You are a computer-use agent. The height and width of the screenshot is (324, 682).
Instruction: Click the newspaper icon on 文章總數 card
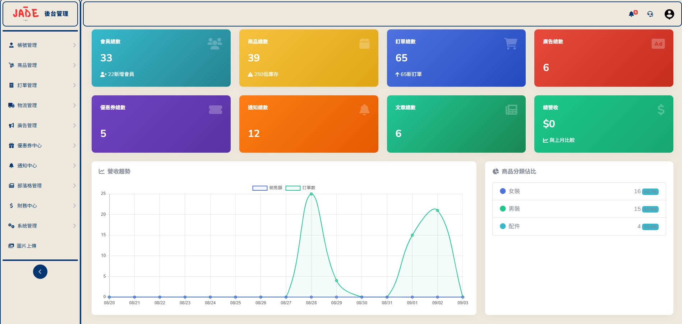point(511,110)
